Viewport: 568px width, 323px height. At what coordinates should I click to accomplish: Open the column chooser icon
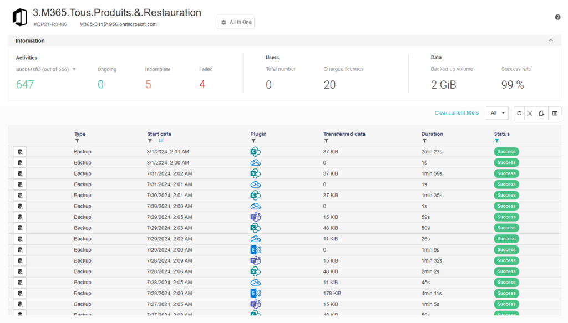[555, 113]
